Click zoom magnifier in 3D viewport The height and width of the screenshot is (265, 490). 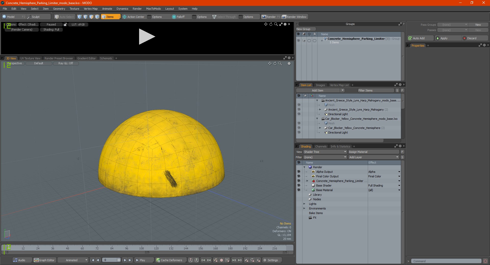[x=280, y=63]
